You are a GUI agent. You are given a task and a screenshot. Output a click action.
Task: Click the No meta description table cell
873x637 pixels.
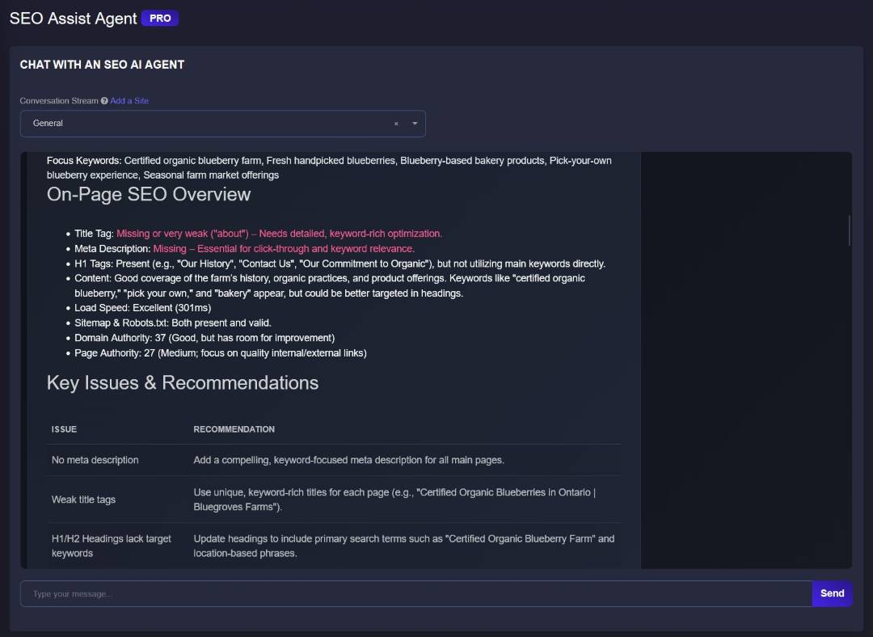95,460
